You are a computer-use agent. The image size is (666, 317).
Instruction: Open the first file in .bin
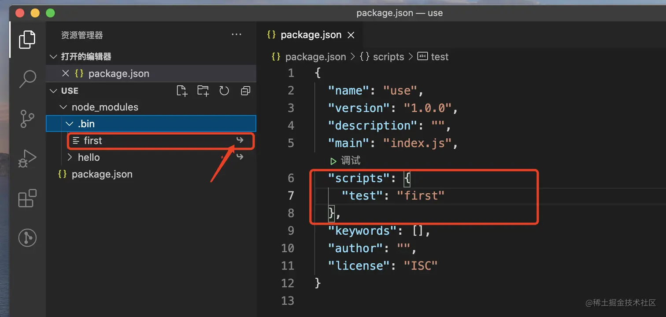(x=151, y=140)
